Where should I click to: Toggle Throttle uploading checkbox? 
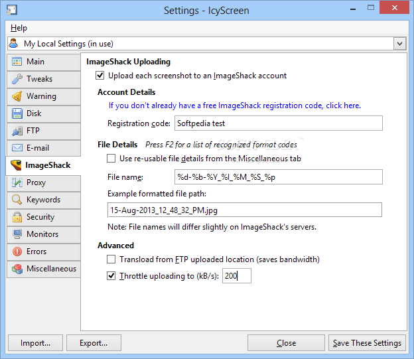point(111,276)
